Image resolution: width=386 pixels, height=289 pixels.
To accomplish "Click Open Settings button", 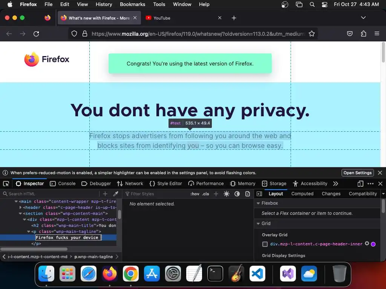I will (357, 173).
